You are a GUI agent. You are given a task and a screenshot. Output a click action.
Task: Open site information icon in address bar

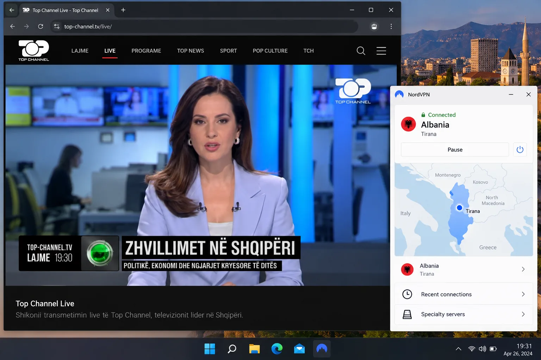[x=57, y=26]
